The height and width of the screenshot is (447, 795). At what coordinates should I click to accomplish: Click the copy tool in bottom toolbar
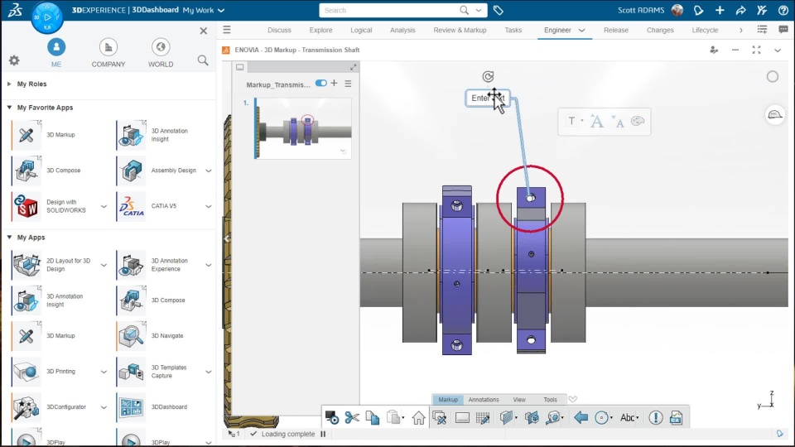tap(373, 417)
